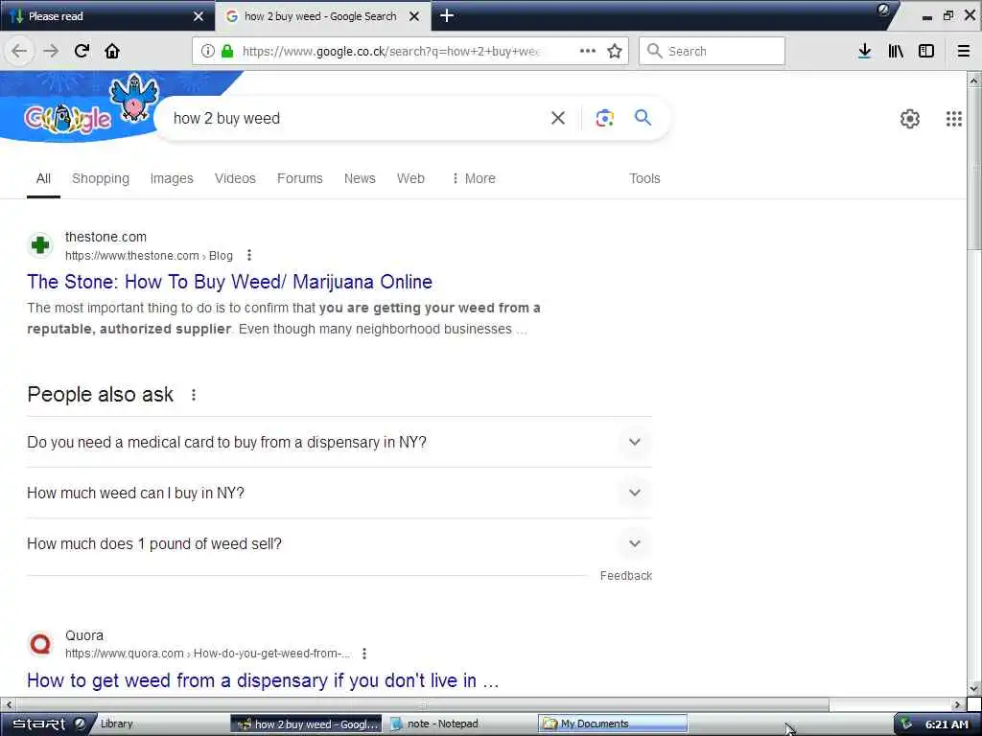
Task: Click thestone.com green cross favicon
Action: point(40,244)
